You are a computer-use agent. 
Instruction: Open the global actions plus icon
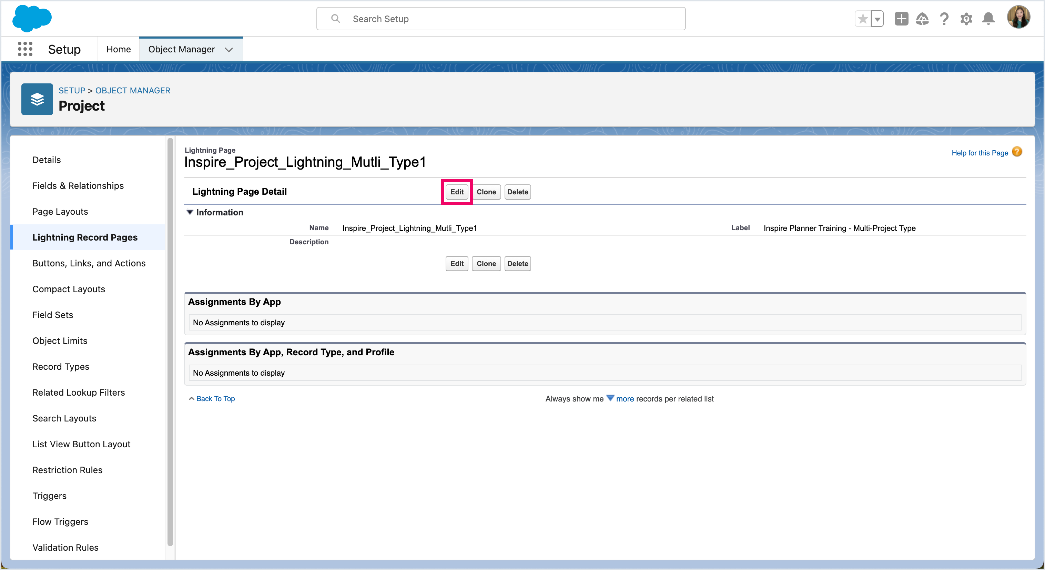901,19
